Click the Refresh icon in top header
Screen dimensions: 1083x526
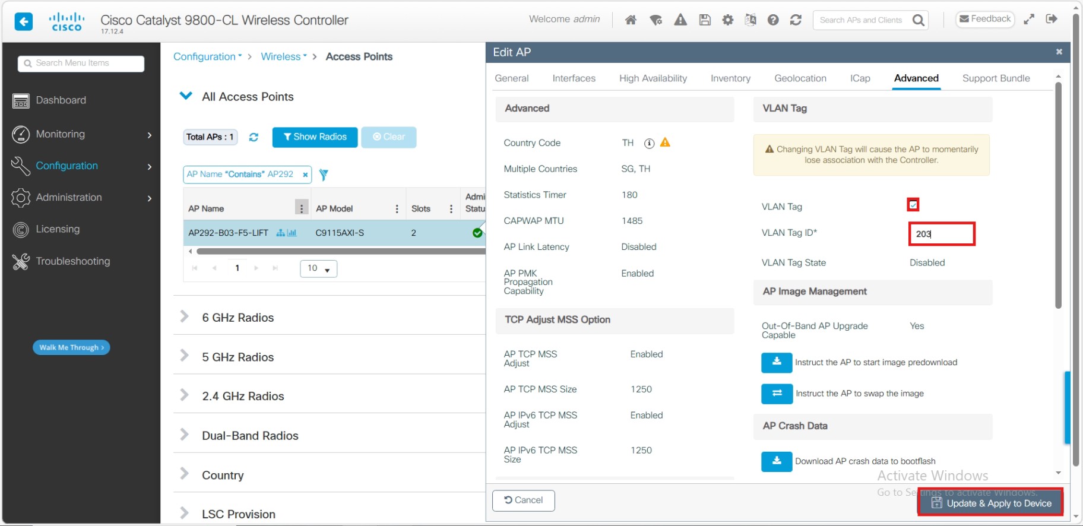pyautogui.click(x=796, y=20)
